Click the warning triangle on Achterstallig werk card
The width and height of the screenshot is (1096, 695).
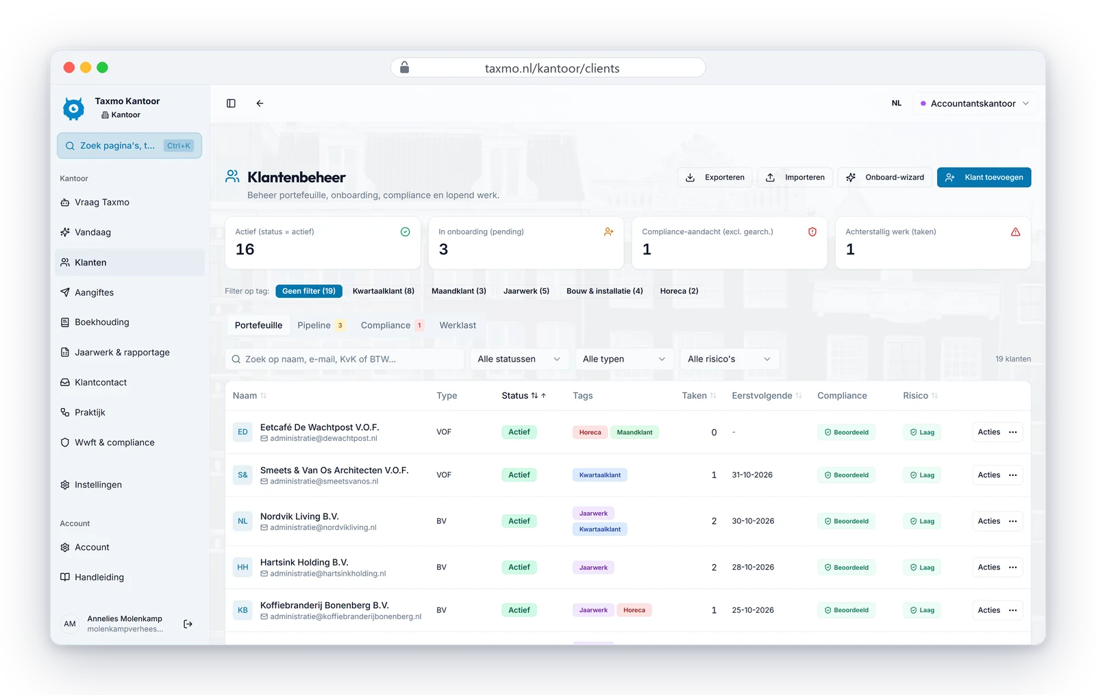pos(1015,232)
